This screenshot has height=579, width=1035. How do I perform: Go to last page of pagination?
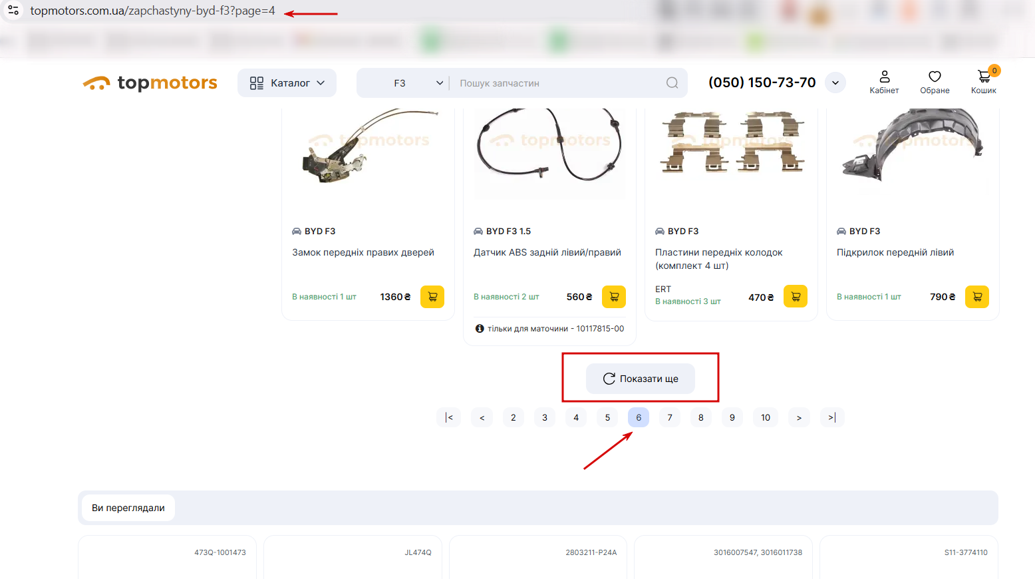point(832,417)
